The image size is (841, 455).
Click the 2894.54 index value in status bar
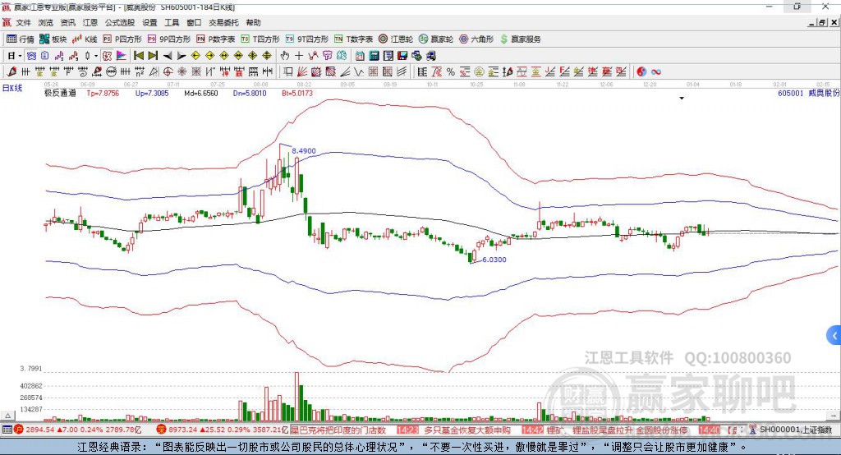41,430
